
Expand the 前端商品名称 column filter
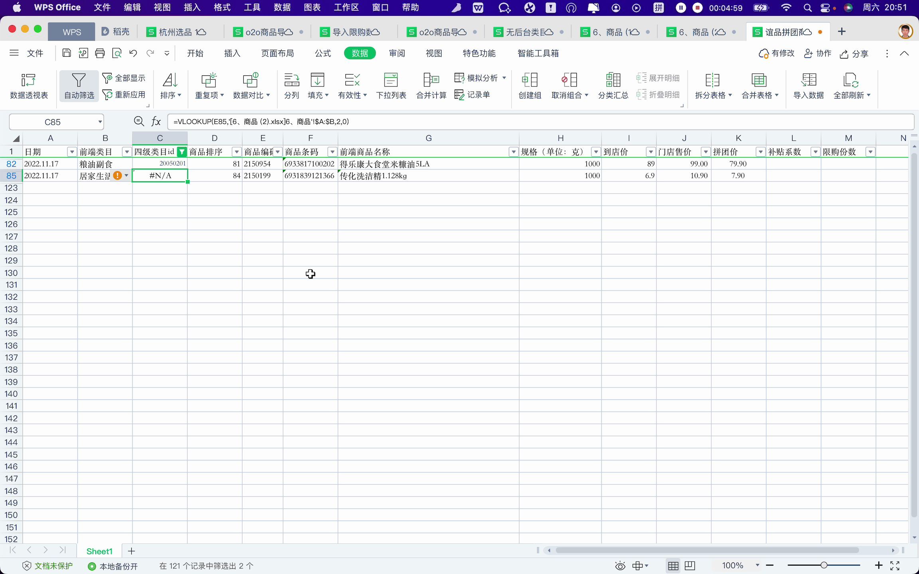point(513,152)
